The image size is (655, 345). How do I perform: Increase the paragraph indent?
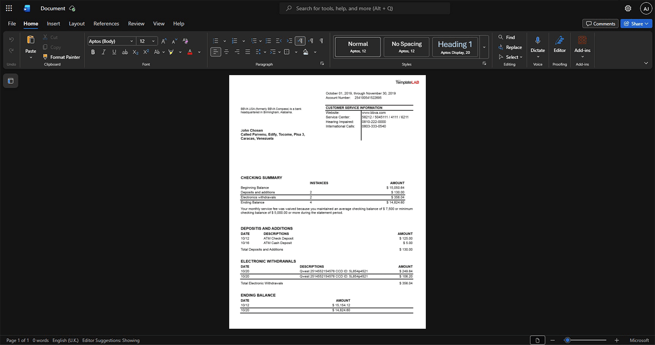[289, 41]
